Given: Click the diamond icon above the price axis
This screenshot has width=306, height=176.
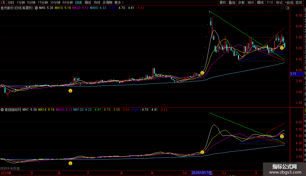Looking at the screenshot, I should click(282, 8).
